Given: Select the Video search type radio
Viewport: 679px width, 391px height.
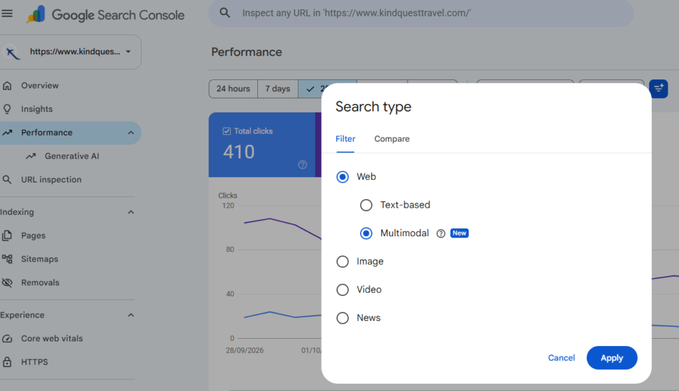Looking at the screenshot, I should (343, 290).
